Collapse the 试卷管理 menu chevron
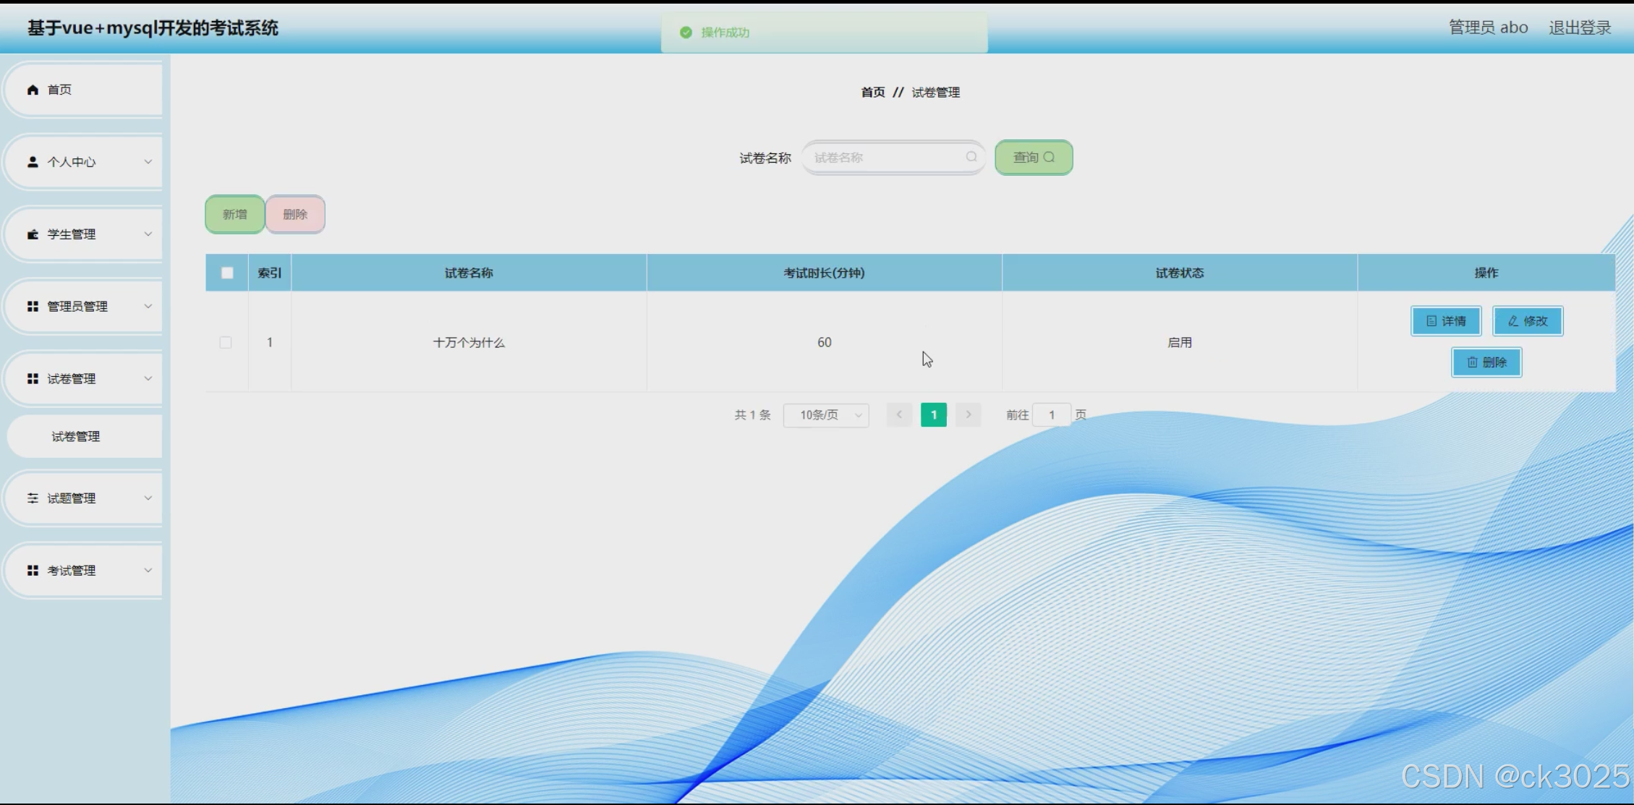This screenshot has width=1634, height=805. click(148, 379)
